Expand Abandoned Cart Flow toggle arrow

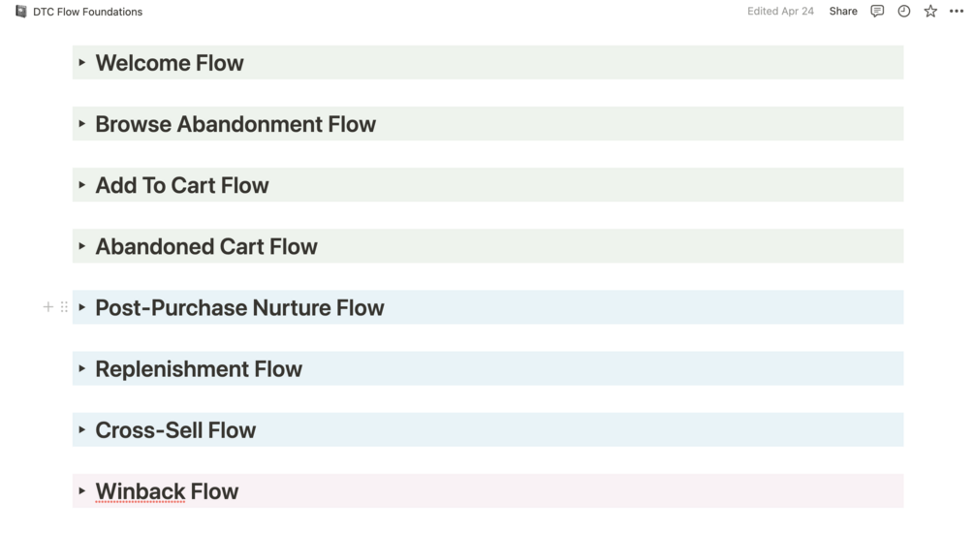coord(82,246)
